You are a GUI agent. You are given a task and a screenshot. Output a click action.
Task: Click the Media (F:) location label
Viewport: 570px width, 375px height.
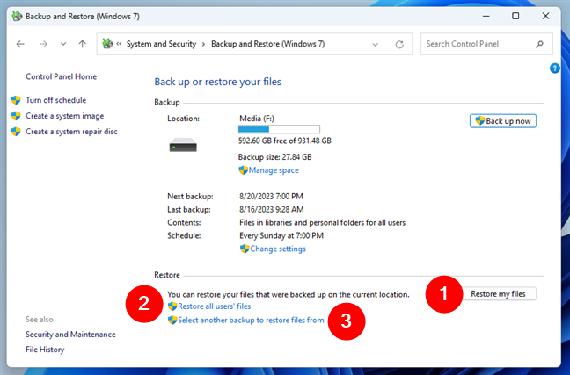coord(257,119)
